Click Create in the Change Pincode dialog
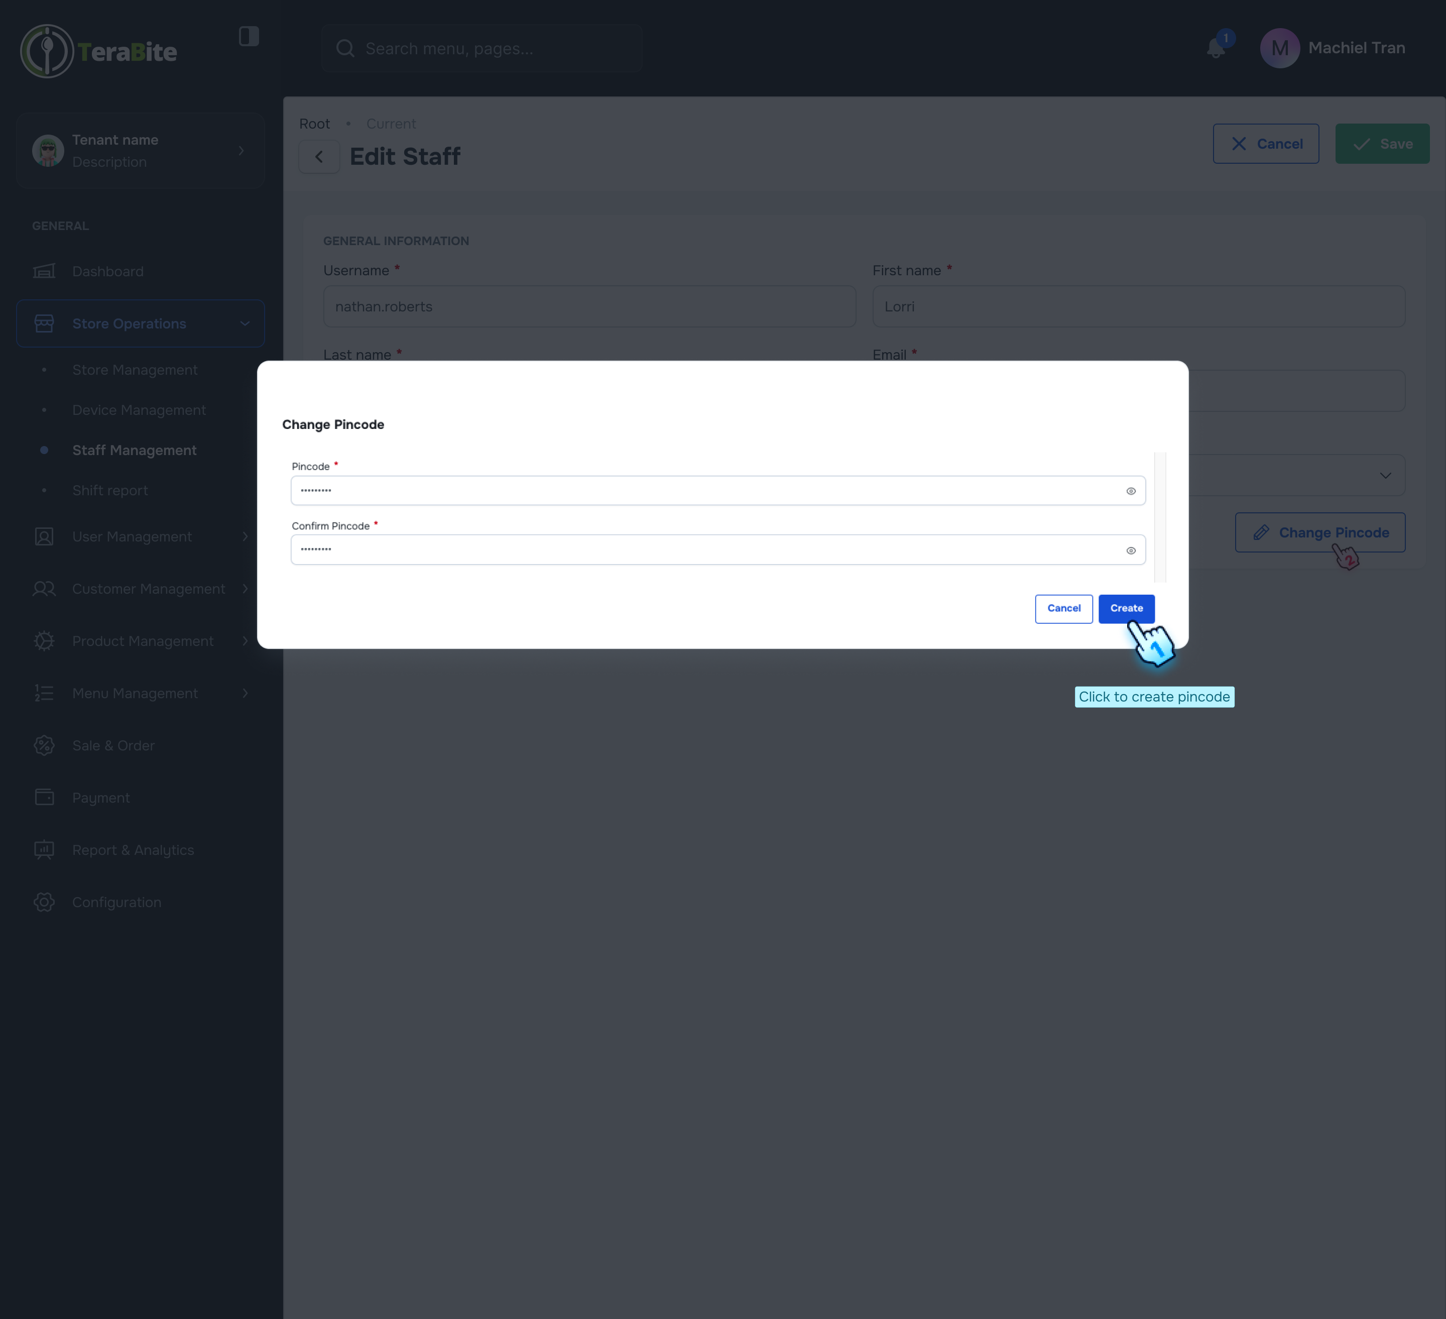Screen dimensions: 1446x1319 (1125, 608)
